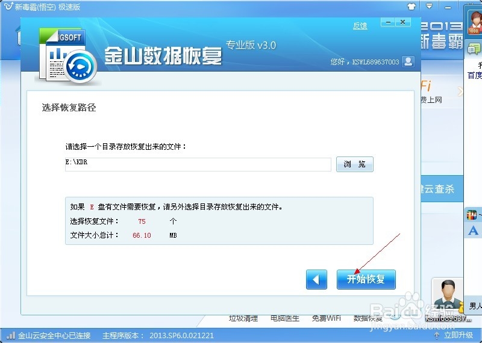This screenshot has height=343, width=482.
Task: Click the blue letter A icon on right sidebar
Action: pos(474,230)
